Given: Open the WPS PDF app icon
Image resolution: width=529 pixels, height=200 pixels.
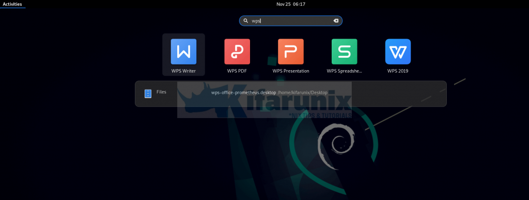Looking at the screenshot, I should click(x=237, y=52).
